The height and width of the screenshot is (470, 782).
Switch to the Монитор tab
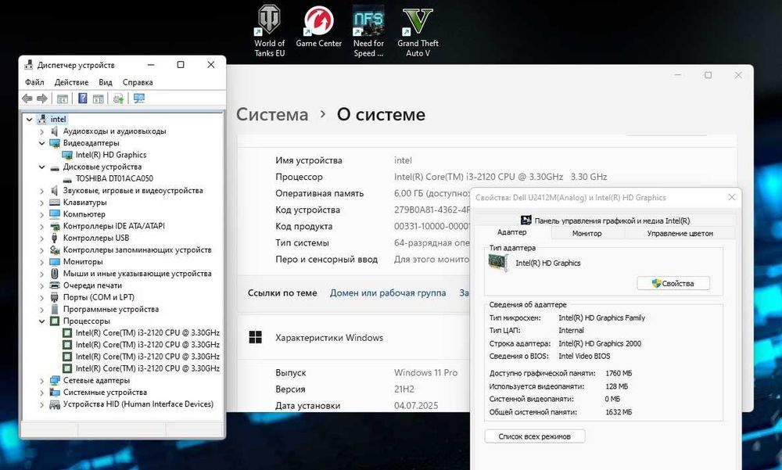point(586,233)
